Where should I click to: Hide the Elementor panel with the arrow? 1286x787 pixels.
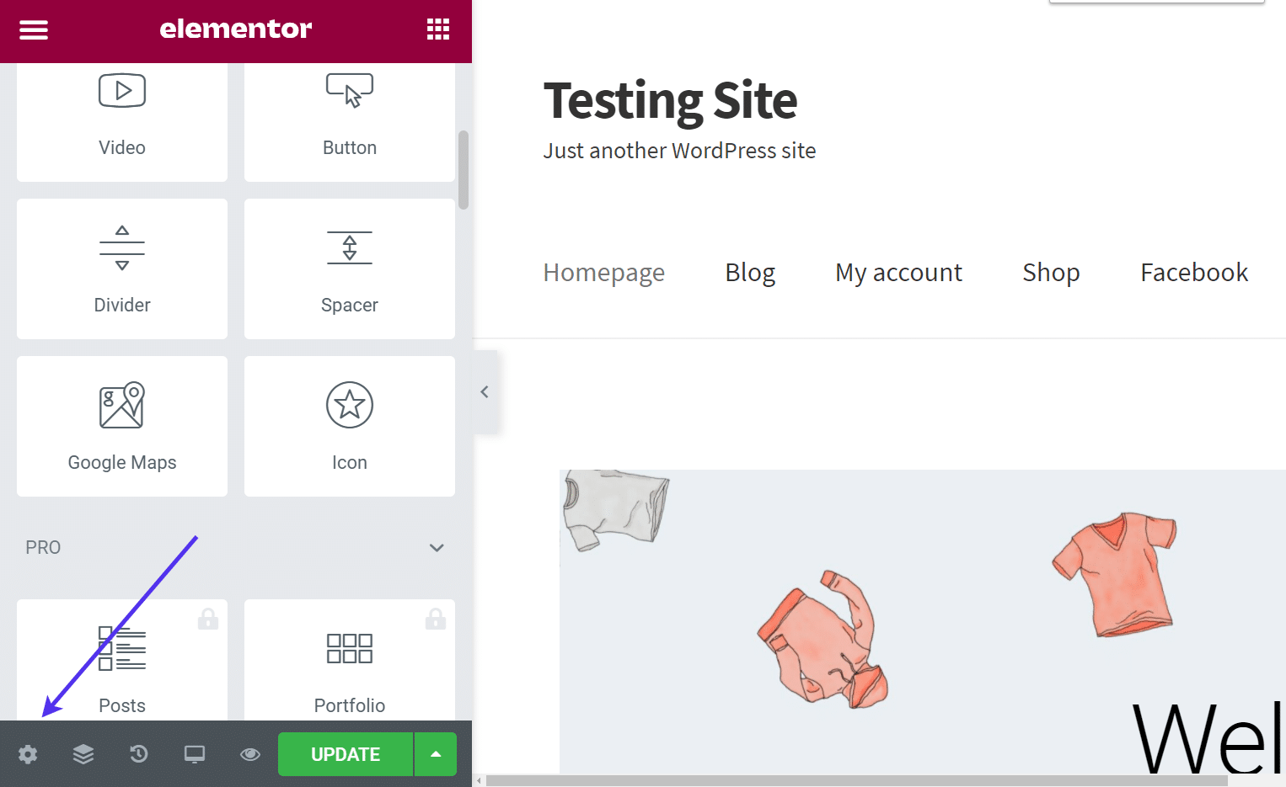coord(485,392)
